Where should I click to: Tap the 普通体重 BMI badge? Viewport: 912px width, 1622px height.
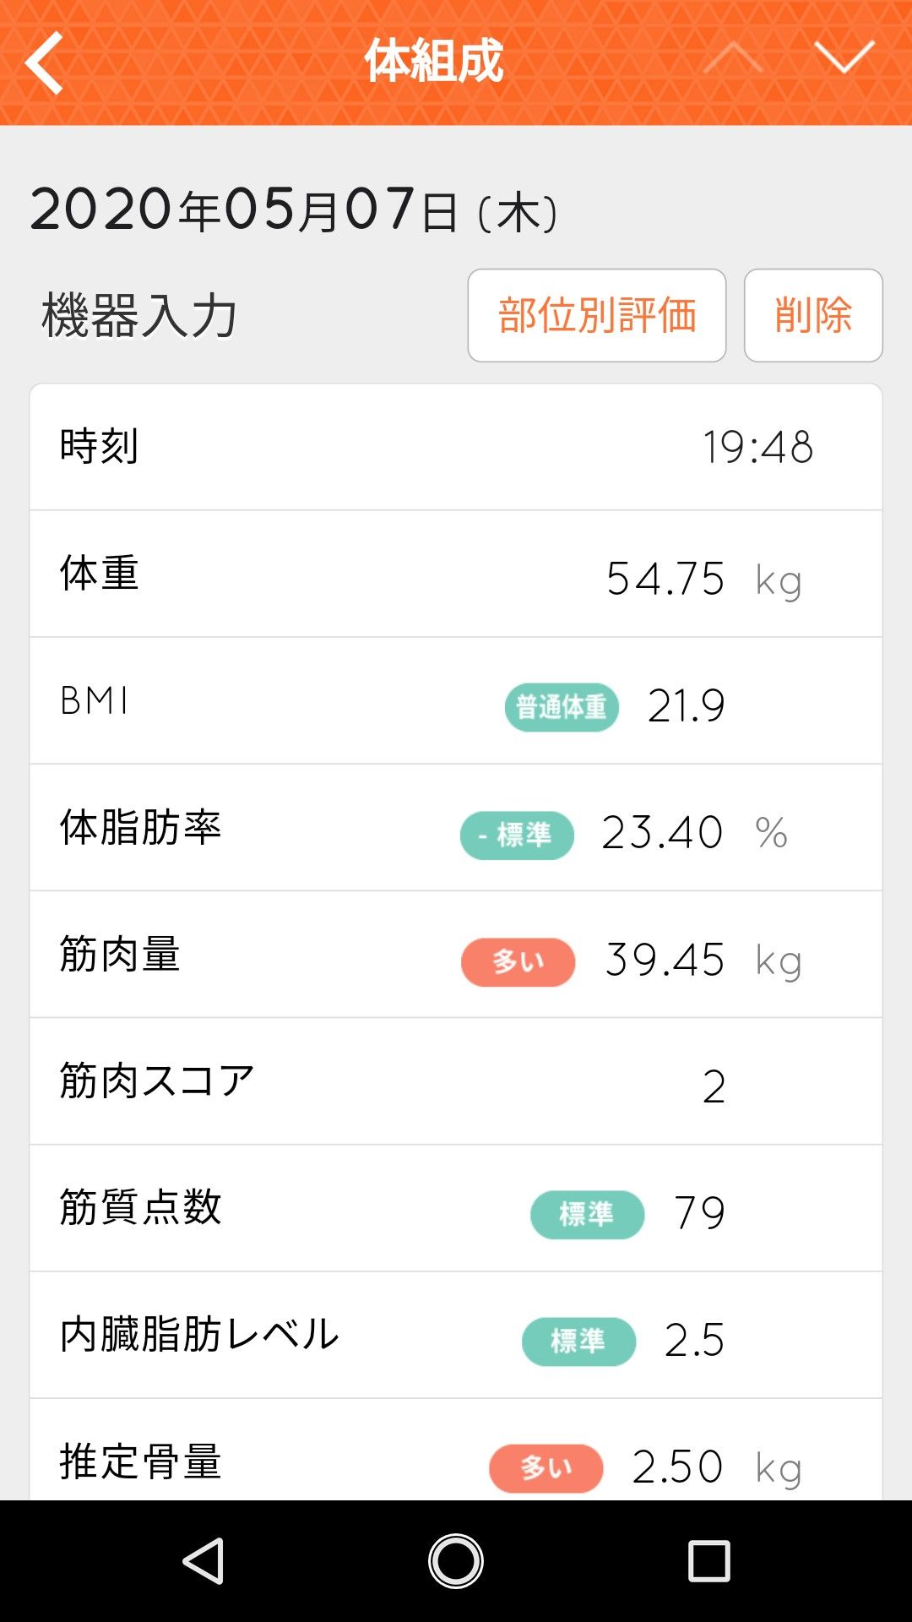(x=562, y=707)
